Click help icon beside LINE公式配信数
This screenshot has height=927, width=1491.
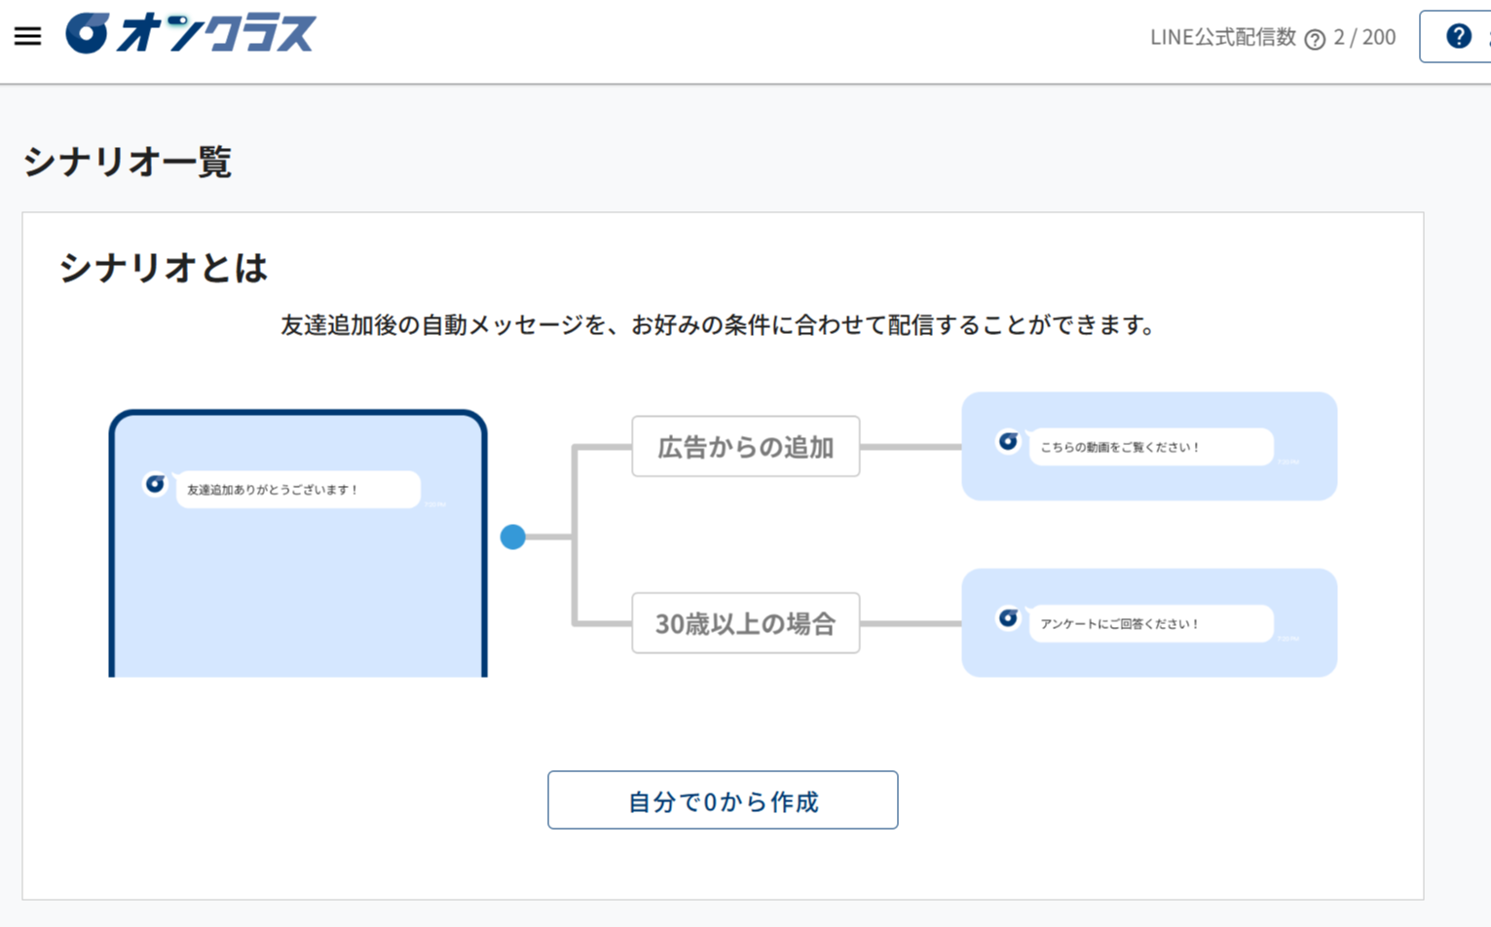coord(1315,39)
